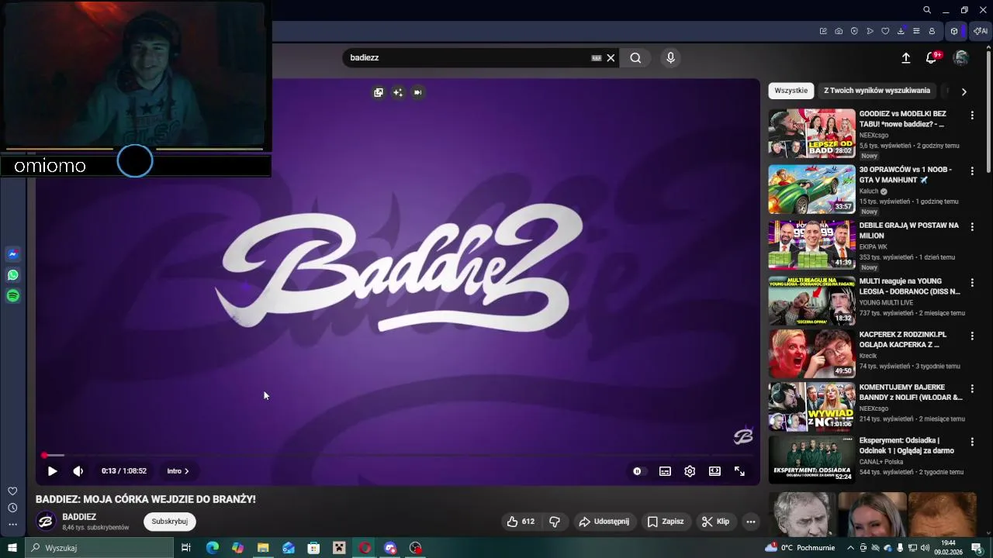Open 30 OPRAWCÓW vs 1 NOOB thumbnail
This screenshot has height=558, width=993.
(x=811, y=189)
